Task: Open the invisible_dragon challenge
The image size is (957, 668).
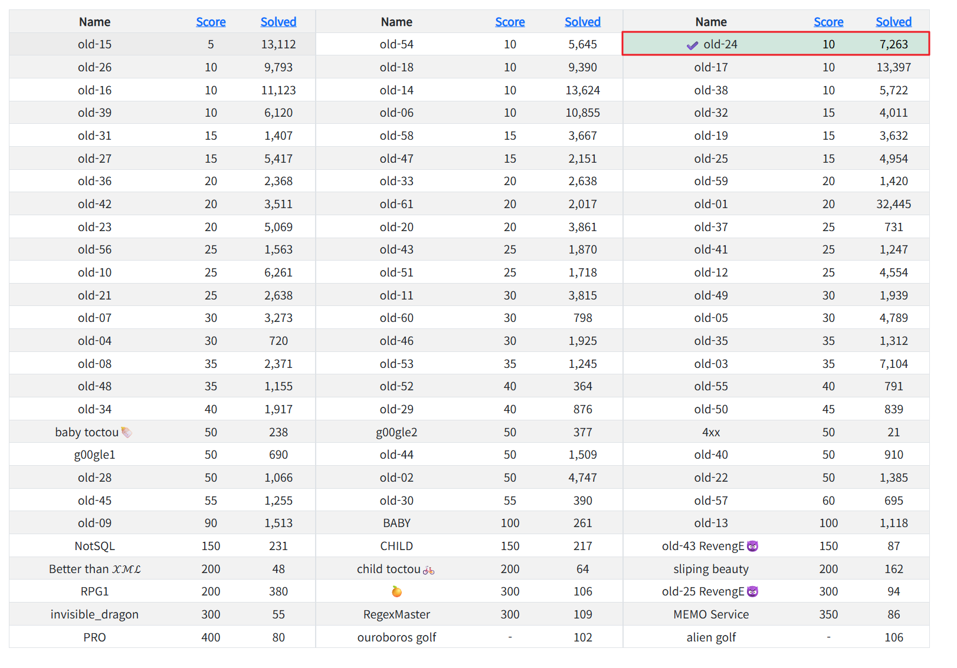Action: (94, 614)
